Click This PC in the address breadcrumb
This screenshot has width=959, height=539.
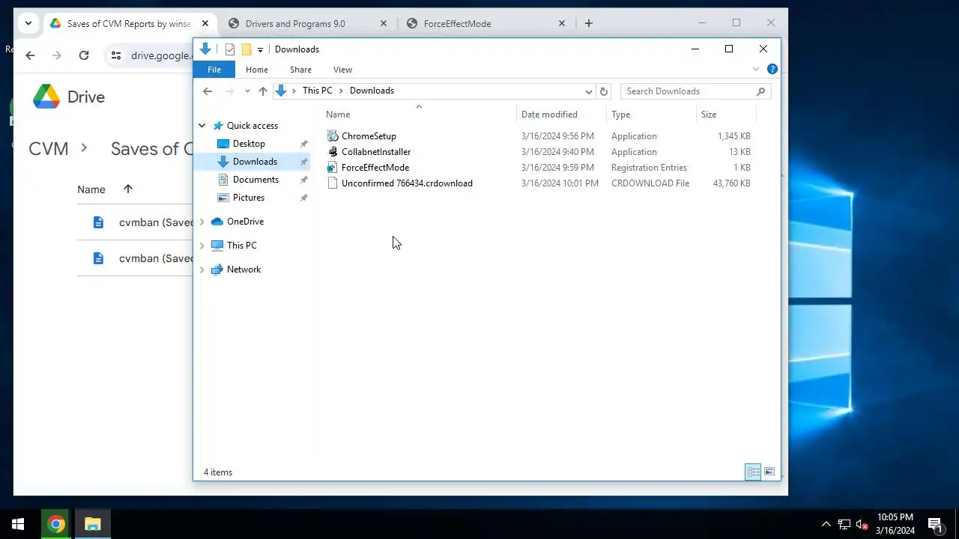click(x=317, y=91)
